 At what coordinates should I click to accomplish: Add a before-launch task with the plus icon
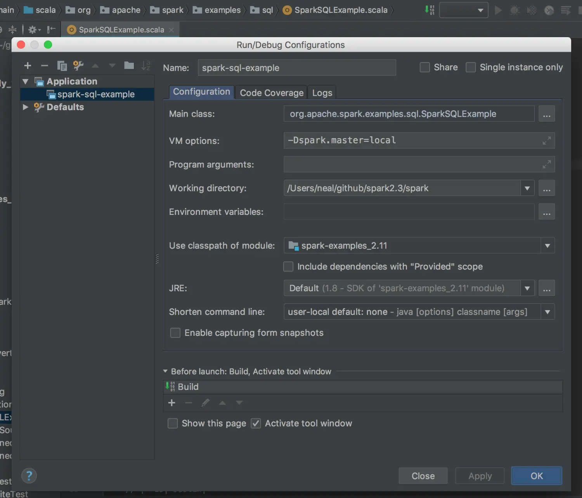[172, 403]
